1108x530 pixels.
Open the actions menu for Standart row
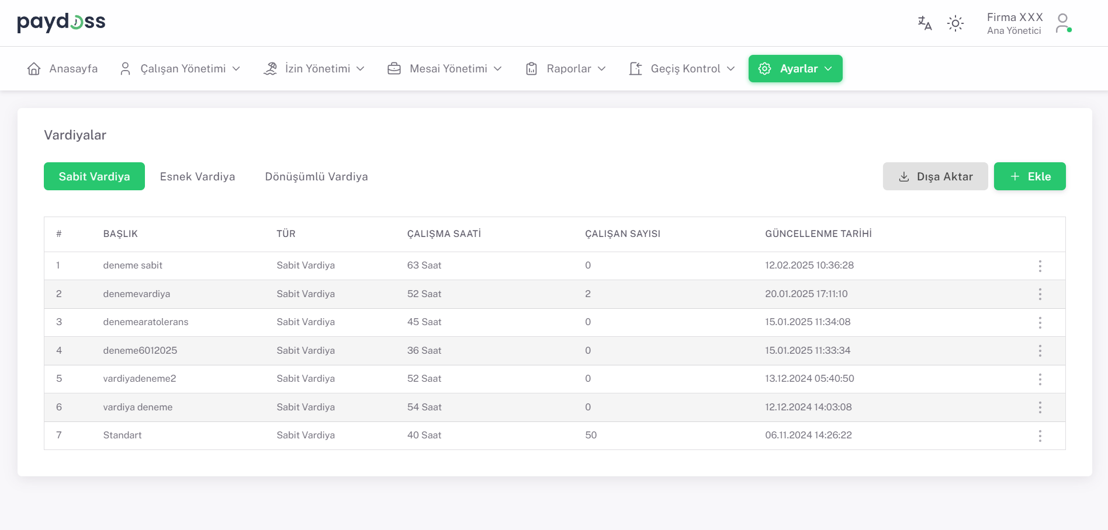(1040, 436)
